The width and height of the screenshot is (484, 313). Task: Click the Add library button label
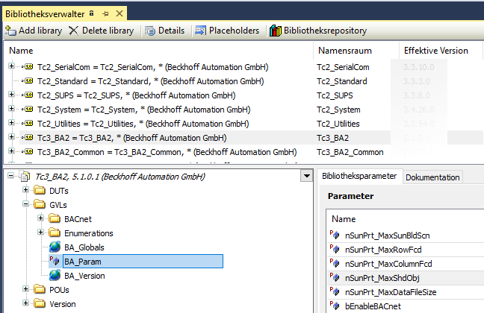point(40,31)
